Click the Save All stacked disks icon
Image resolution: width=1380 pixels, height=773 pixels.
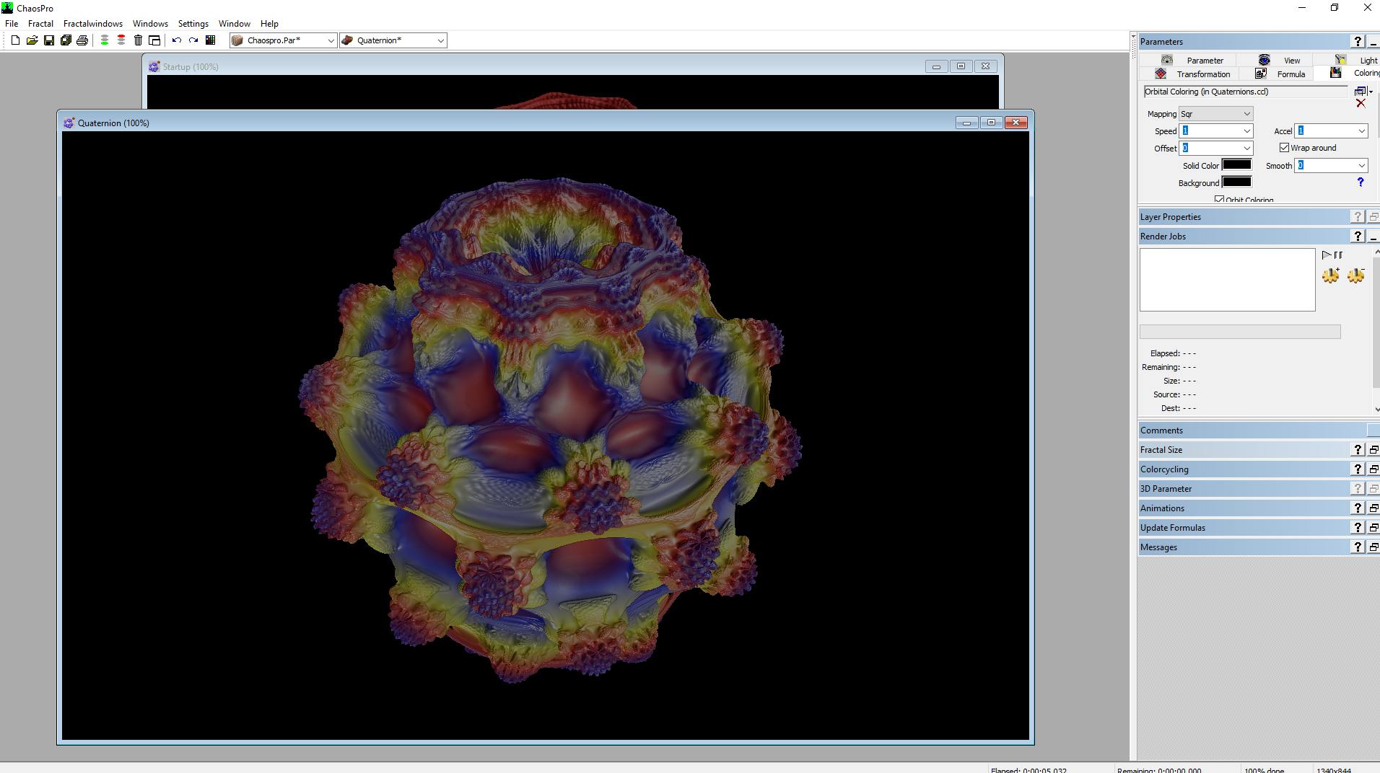point(66,40)
